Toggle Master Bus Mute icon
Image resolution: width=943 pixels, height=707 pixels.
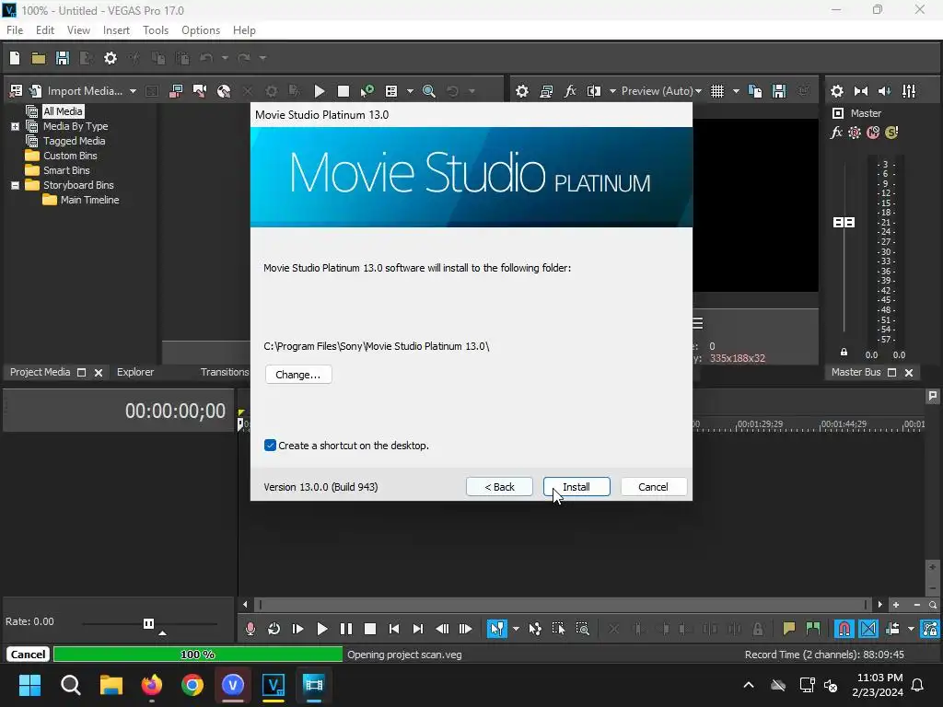[873, 133]
